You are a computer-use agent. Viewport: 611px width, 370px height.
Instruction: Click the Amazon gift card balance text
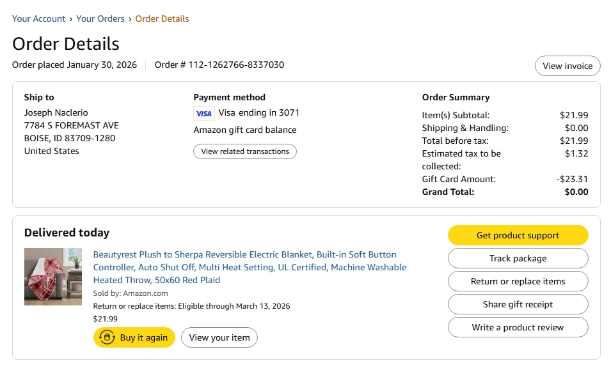coord(244,130)
